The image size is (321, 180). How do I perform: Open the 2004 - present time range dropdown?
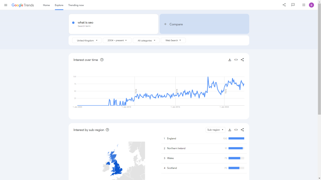(117, 40)
